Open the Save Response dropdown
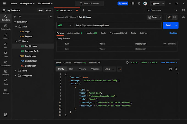The height and width of the screenshot is (124, 187). coord(169,62)
